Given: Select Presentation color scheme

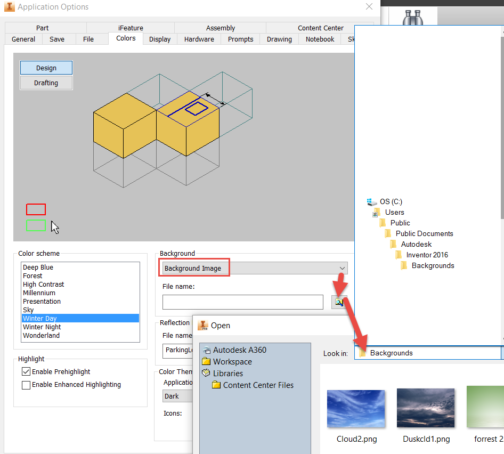Looking at the screenshot, I should pyautogui.click(x=80, y=301).
